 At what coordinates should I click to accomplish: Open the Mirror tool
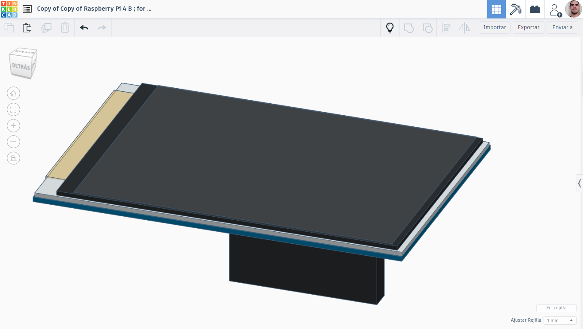465,28
